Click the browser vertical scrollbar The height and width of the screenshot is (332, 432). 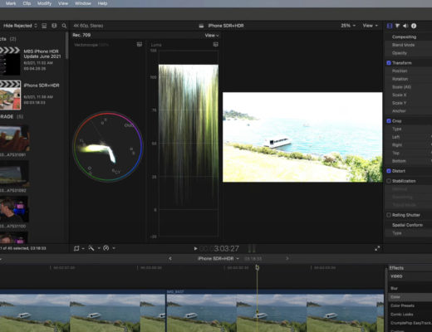click(x=66, y=46)
